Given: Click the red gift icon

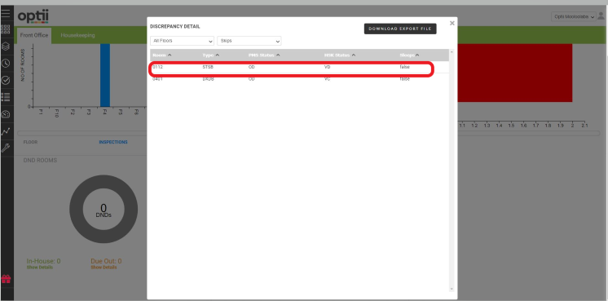Looking at the screenshot, I should (x=6, y=279).
